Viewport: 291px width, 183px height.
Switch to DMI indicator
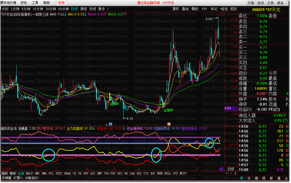37,173
